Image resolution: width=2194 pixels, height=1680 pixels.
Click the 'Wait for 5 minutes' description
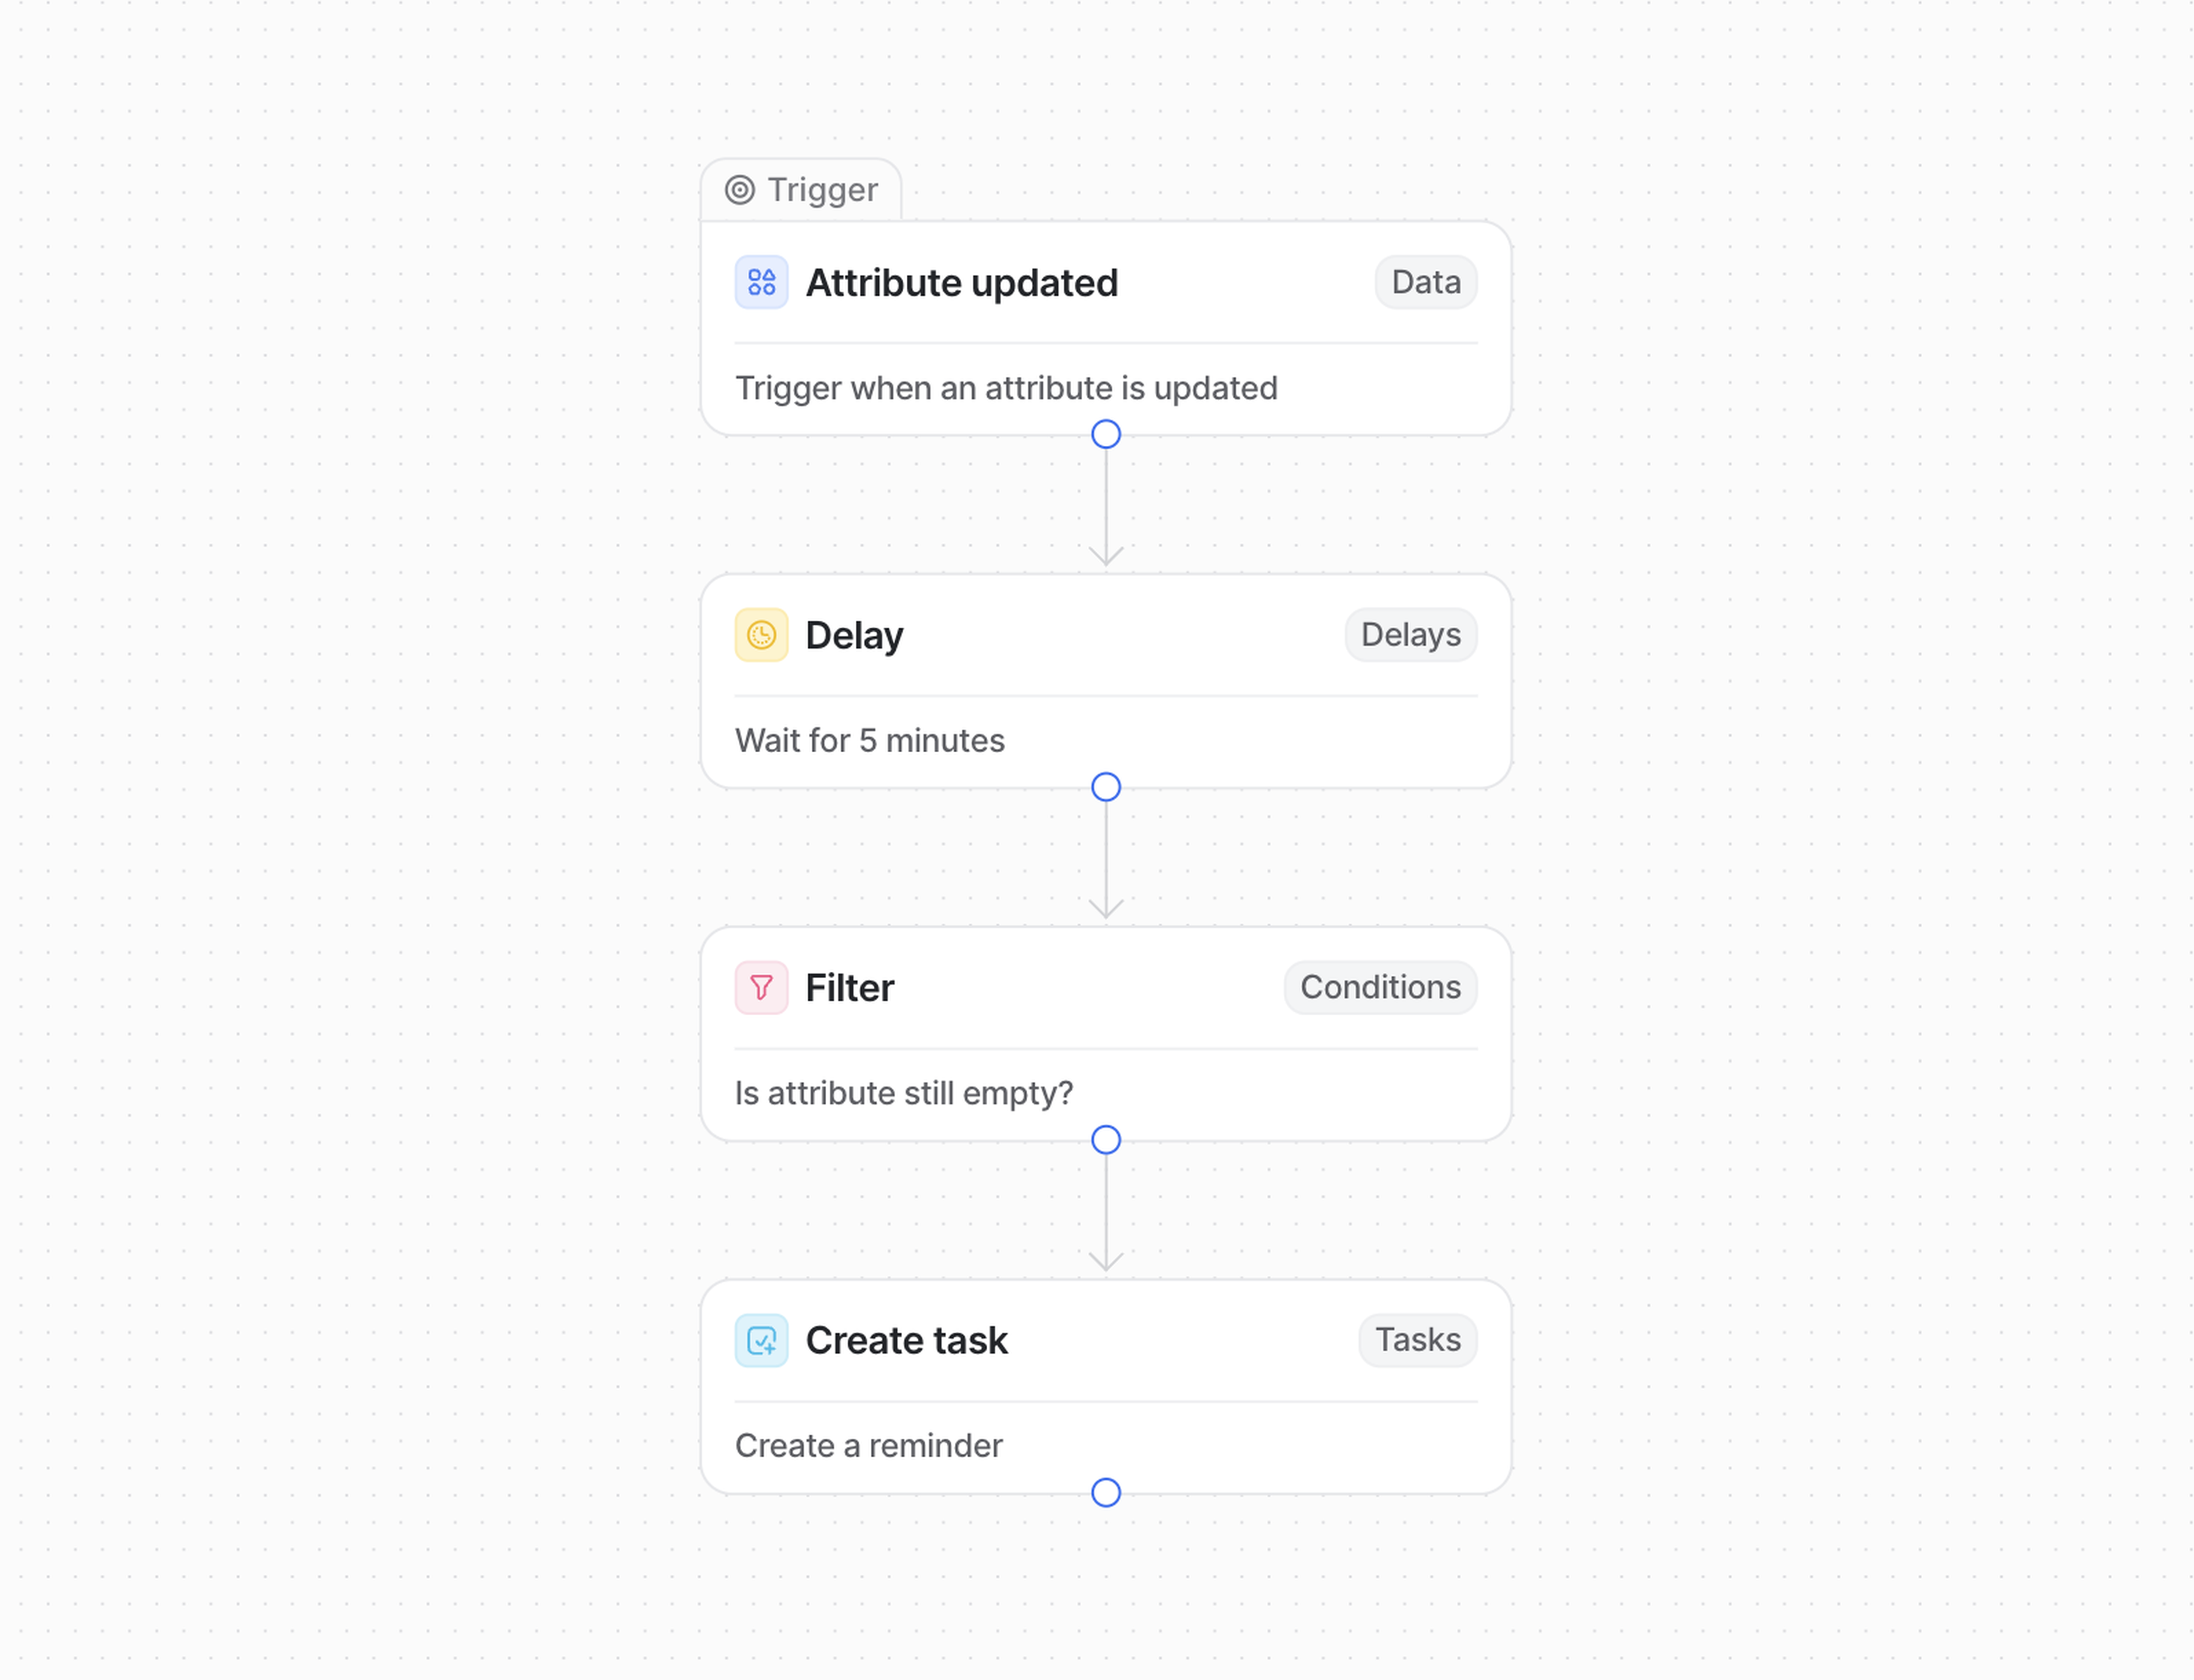coord(870,741)
